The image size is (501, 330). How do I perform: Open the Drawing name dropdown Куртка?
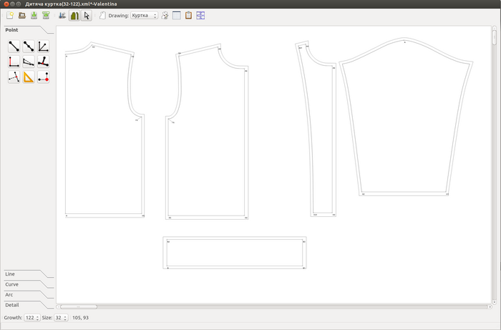click(144, 15)
